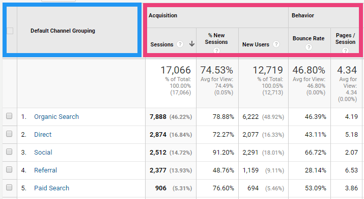Open help icon next to New Users
This screenshot has height=199, width=364.
276,44
